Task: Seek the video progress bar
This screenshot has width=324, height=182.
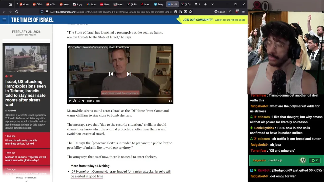Action: tap(120, 97)
